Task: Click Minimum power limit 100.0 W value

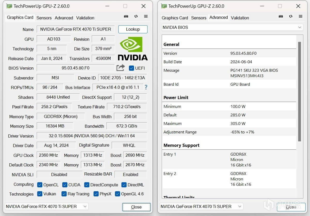Action: click(238, 106)
